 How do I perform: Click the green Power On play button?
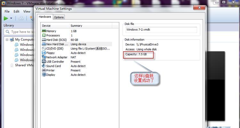tap(6, 18)
